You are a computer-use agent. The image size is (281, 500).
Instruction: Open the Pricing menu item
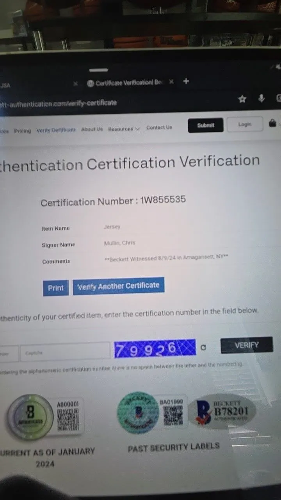(22, 131)
